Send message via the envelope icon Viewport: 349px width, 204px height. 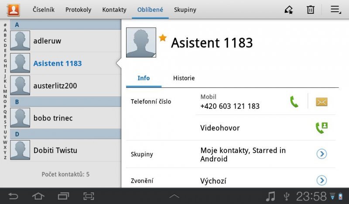(x=322, y=102)
